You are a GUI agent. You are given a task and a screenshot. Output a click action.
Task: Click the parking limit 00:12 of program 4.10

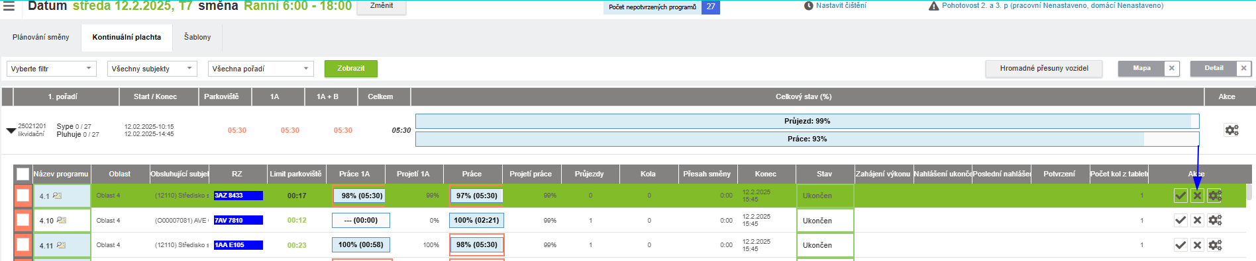point(297,220)
